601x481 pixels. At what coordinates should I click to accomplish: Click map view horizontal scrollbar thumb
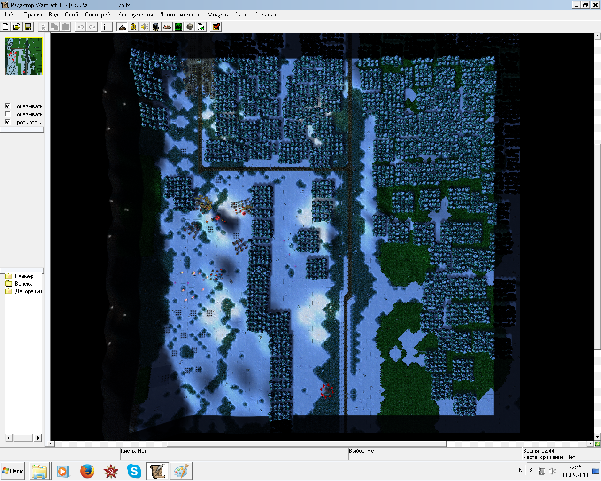[306, 443]
